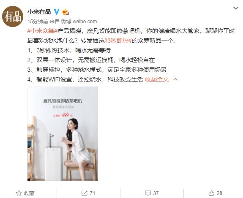Click the 37 comment count
Viewport: 243px width, 198px height.
coord(156,193)
